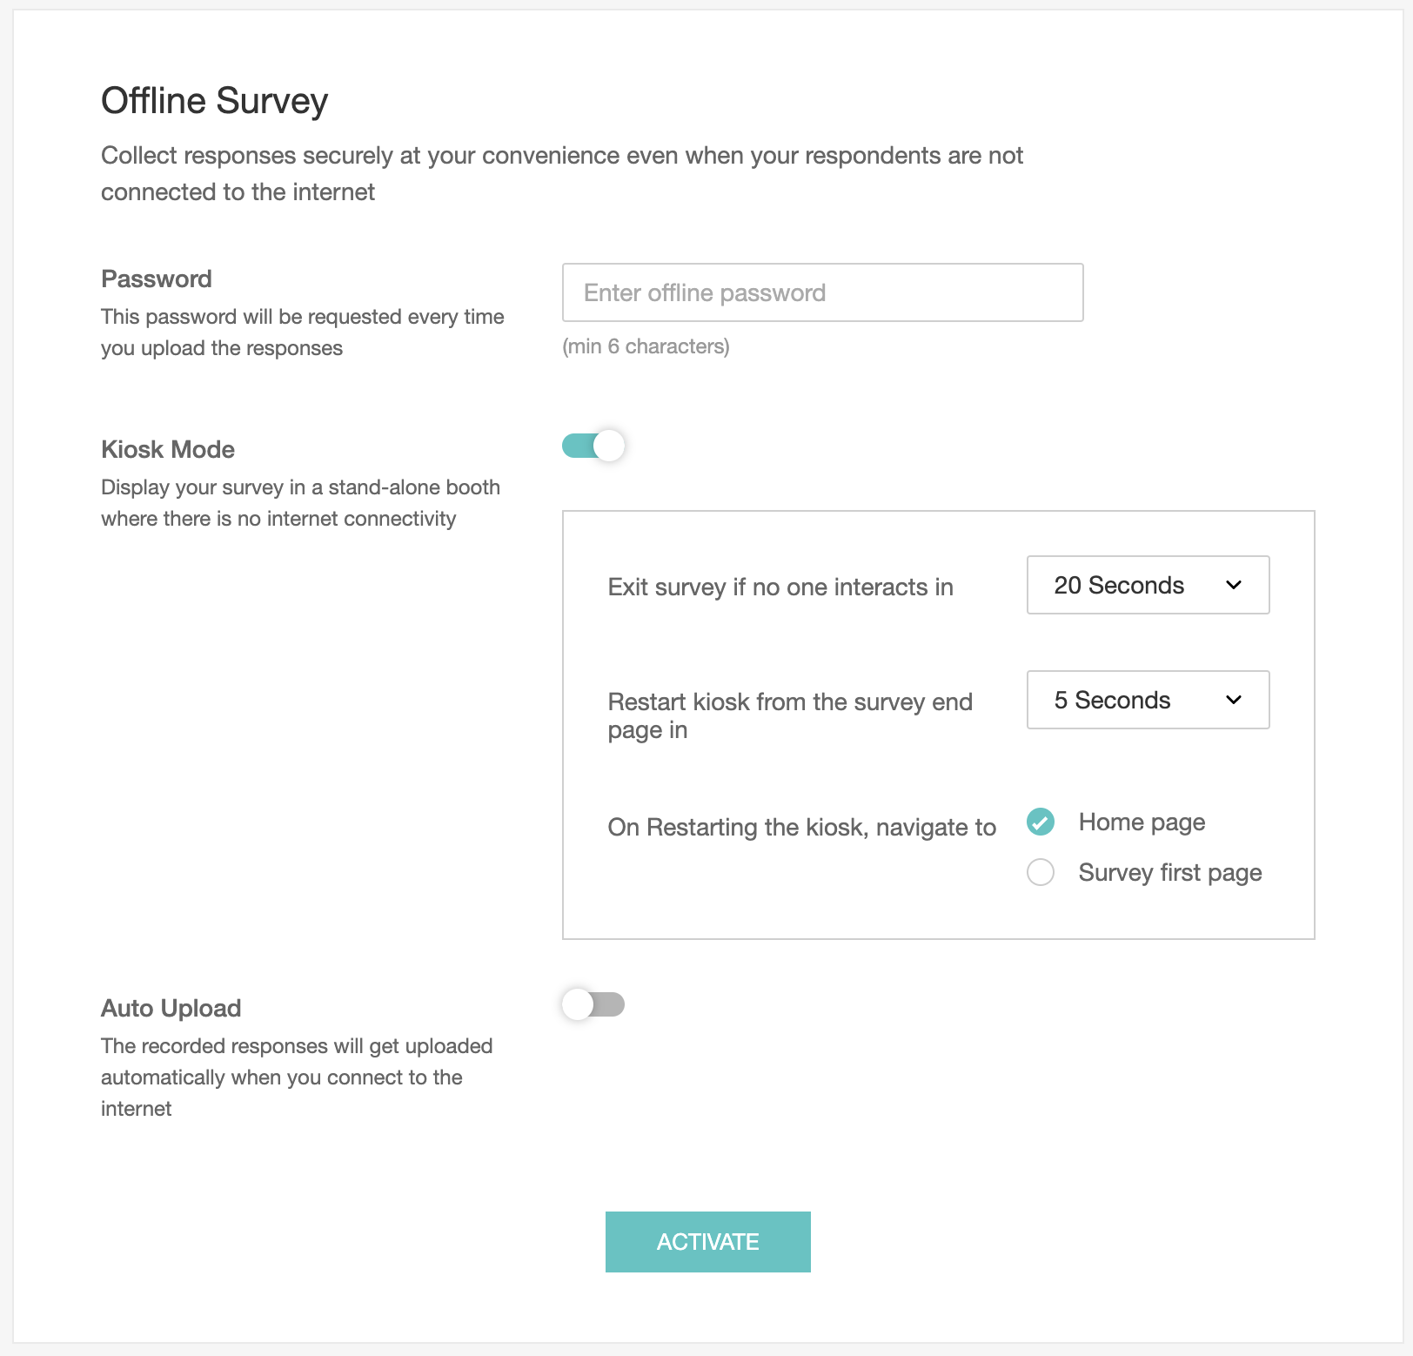Click 'On Restarting the kiosk, navigate to' label
The height and width of the screenshot is (1356, 1413).
pyautogui.click(x=802, y=827)
